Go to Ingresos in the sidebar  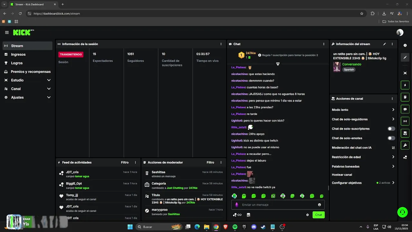point(27,54)
